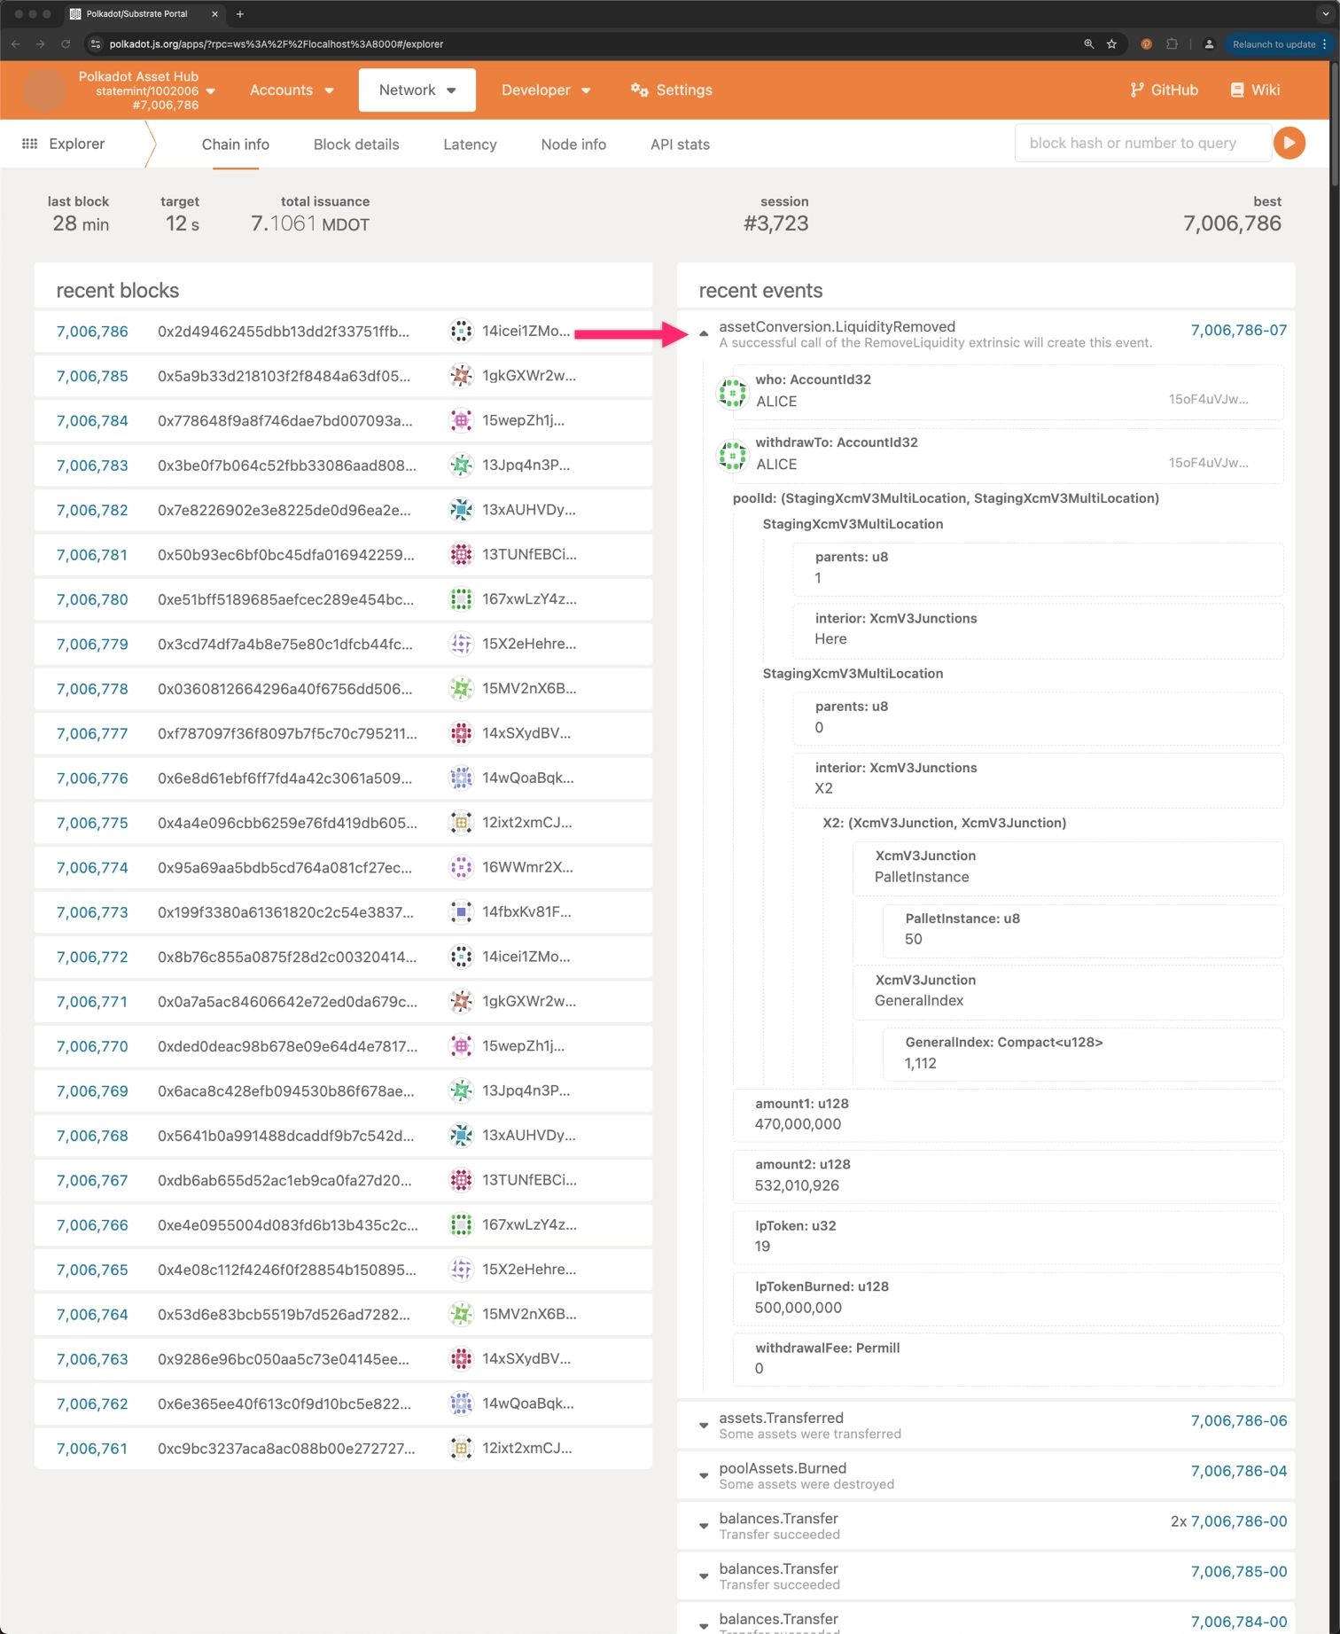
Task: Switch to the Block details tab
Action: 356,145
